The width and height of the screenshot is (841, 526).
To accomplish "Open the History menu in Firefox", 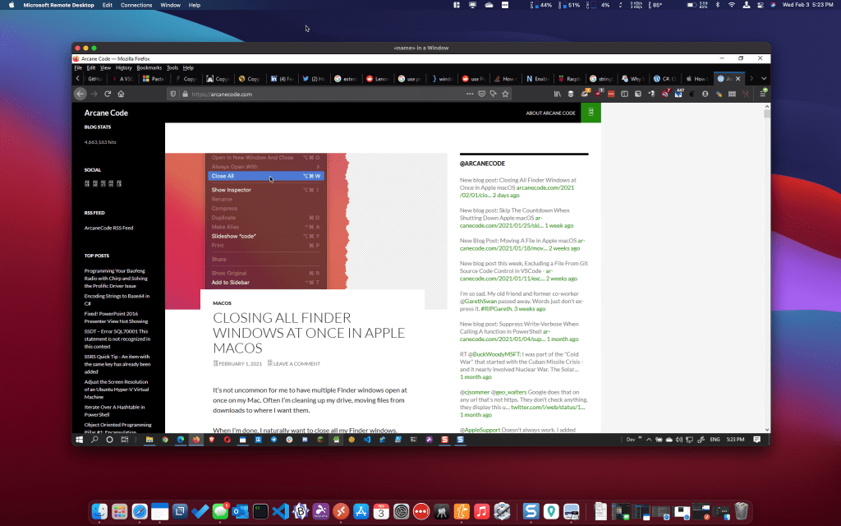I will click(x=123, y=67).
